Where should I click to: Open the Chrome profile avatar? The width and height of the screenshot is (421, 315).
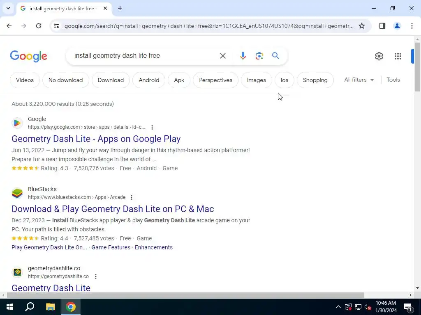pos(397,26)
